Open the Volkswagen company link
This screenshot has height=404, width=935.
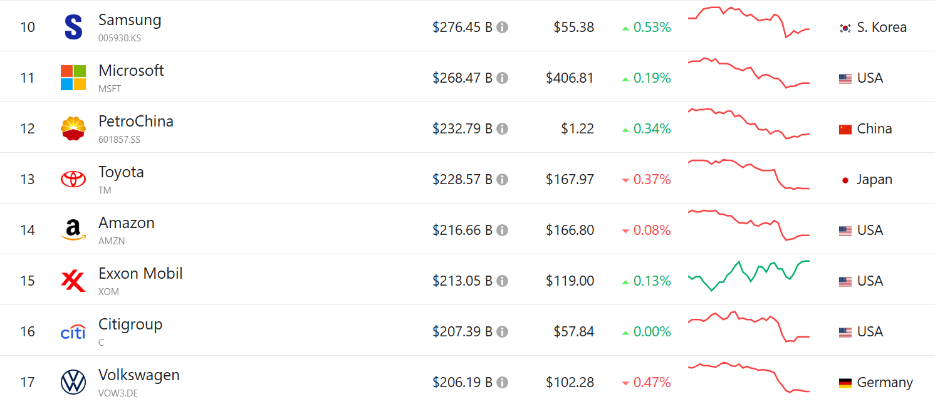click(x=139, y=375)
